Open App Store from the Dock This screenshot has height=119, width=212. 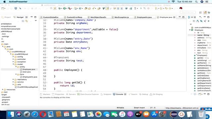(154, 114)
